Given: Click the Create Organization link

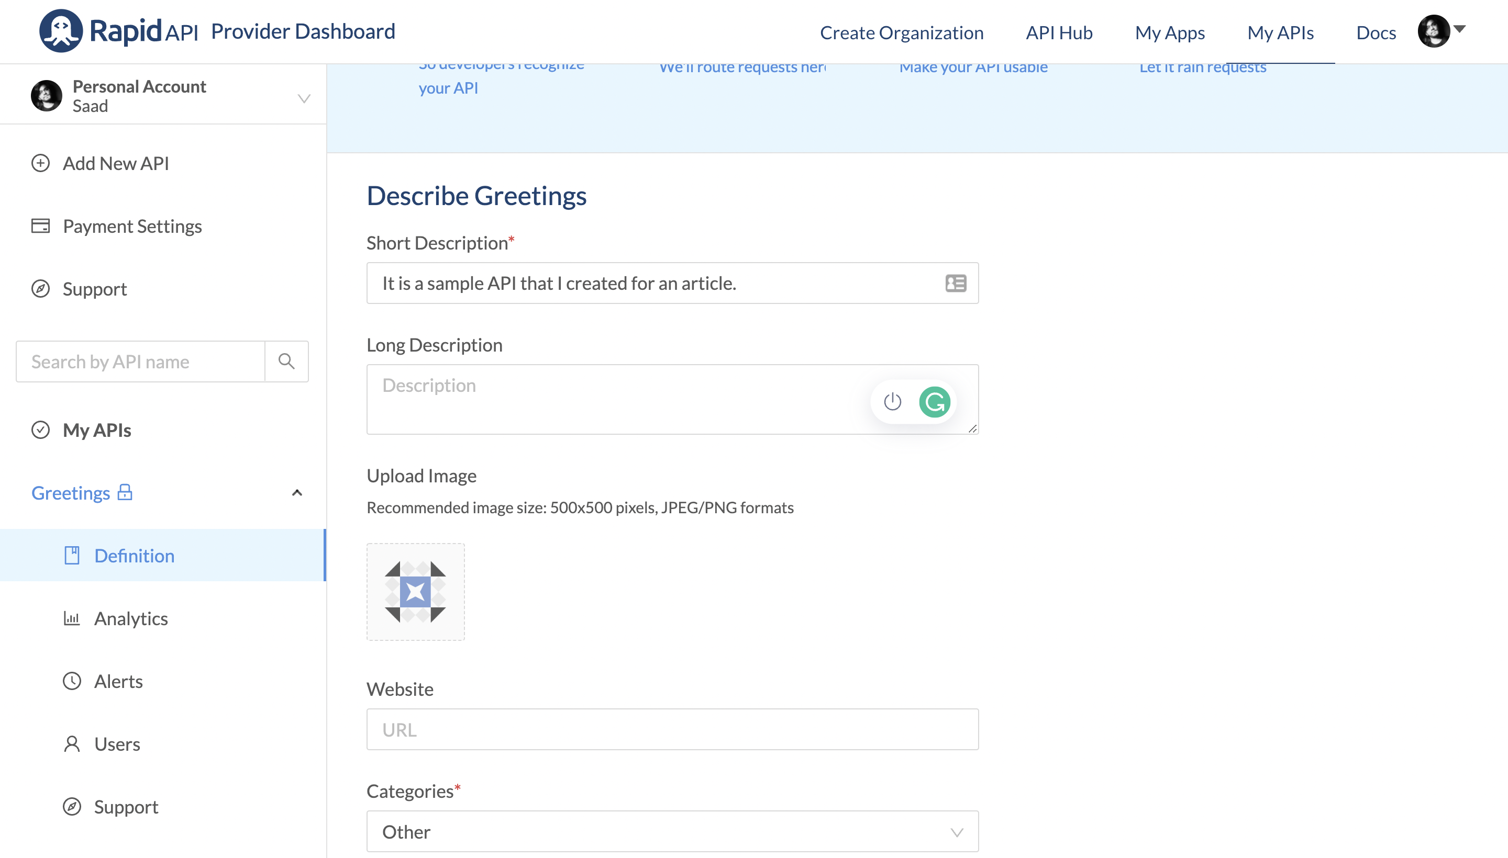Looking at the screenshot, I should [901, 32].
